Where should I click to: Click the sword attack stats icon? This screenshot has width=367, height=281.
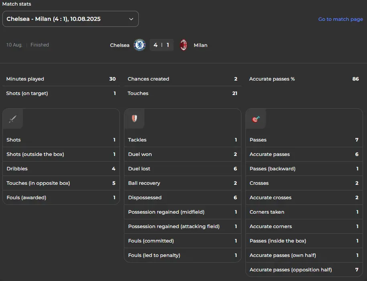(13, 119)
